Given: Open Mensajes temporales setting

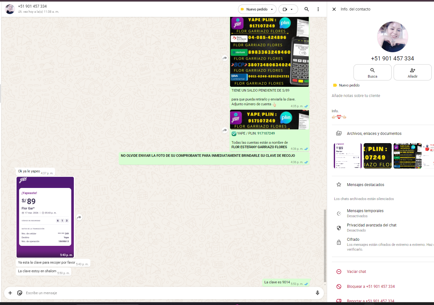Looking at the screenshot, I should tap(365, 213).
